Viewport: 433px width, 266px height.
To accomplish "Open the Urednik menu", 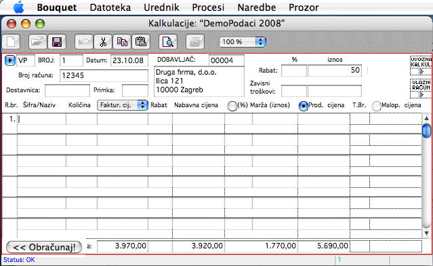I will click(x=161, y=7).
